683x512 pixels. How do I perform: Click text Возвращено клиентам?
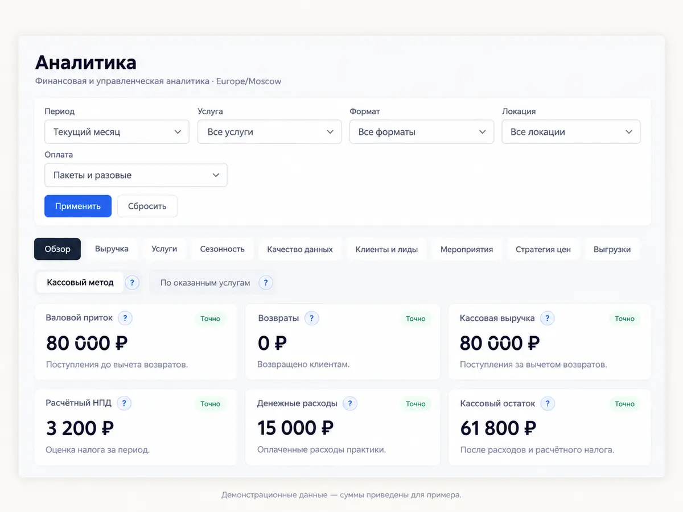[x=303, y=365]
